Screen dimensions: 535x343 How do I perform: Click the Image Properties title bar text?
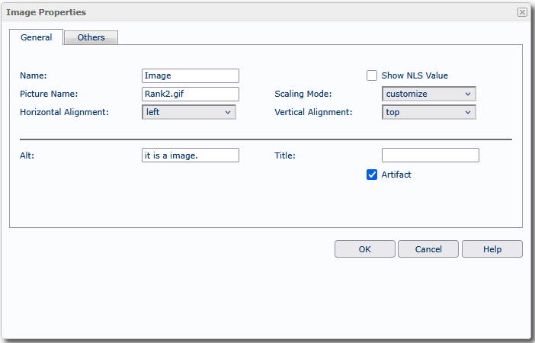[46, 12]
